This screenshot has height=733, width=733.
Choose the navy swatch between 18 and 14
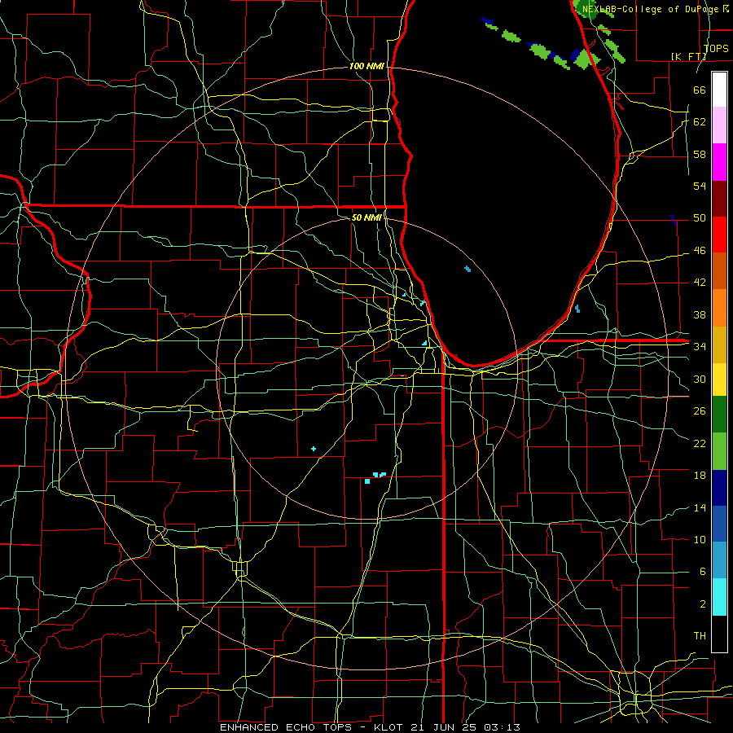[x=719, y=488]
